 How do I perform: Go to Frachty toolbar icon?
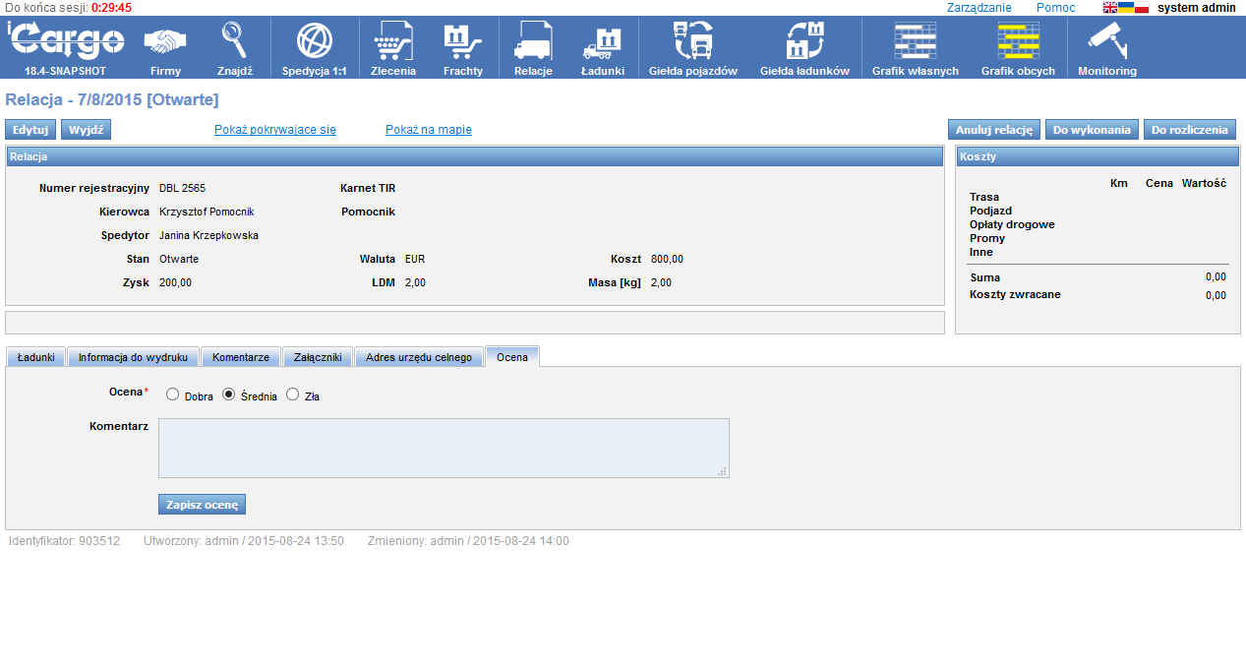point(462,42)
